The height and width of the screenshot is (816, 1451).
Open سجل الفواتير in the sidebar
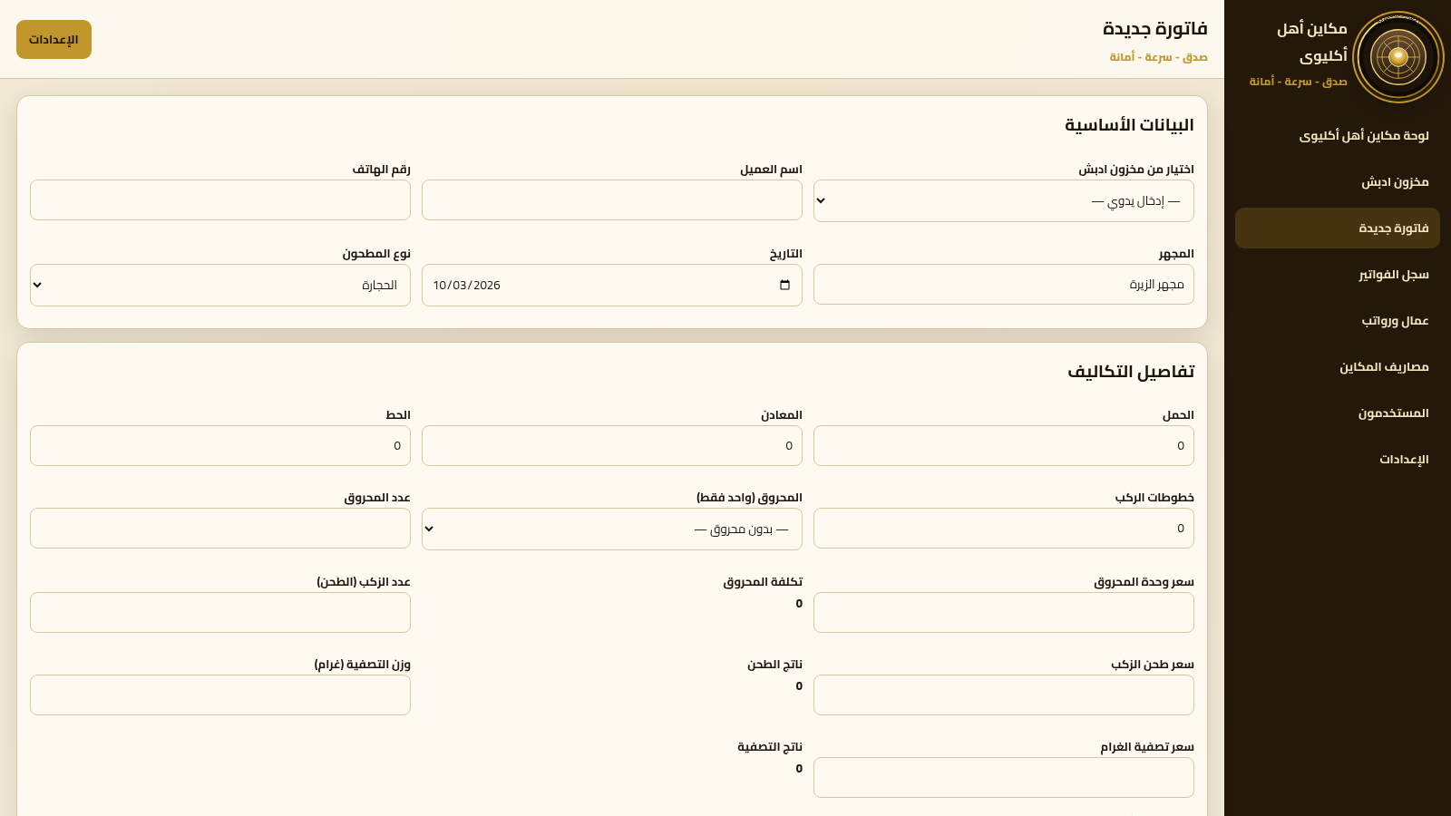tap(1338, 275)
